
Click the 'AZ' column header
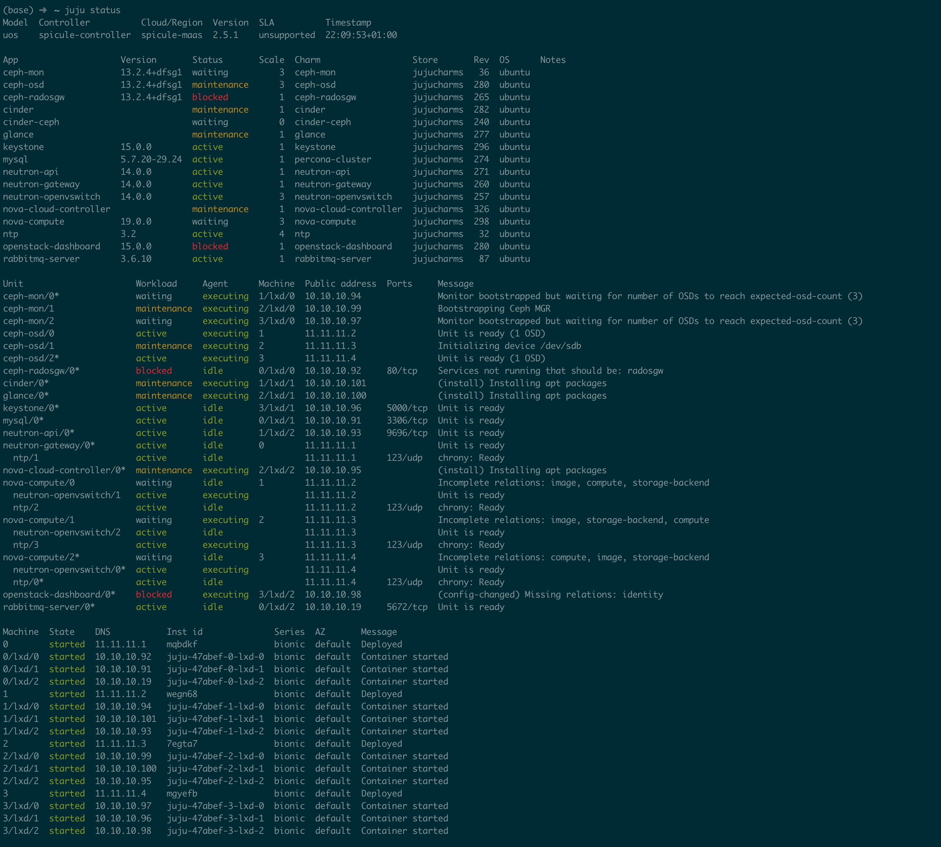(320, 632)
